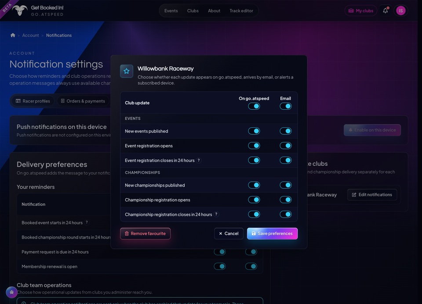Go to Account breadcrumb link

[30, 35]
